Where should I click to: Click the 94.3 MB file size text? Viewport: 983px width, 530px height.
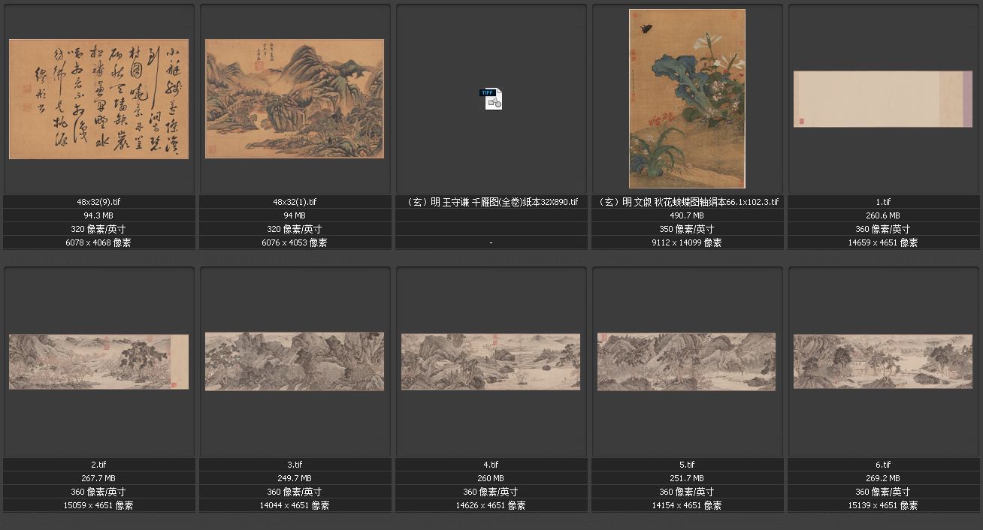(98, 215)
